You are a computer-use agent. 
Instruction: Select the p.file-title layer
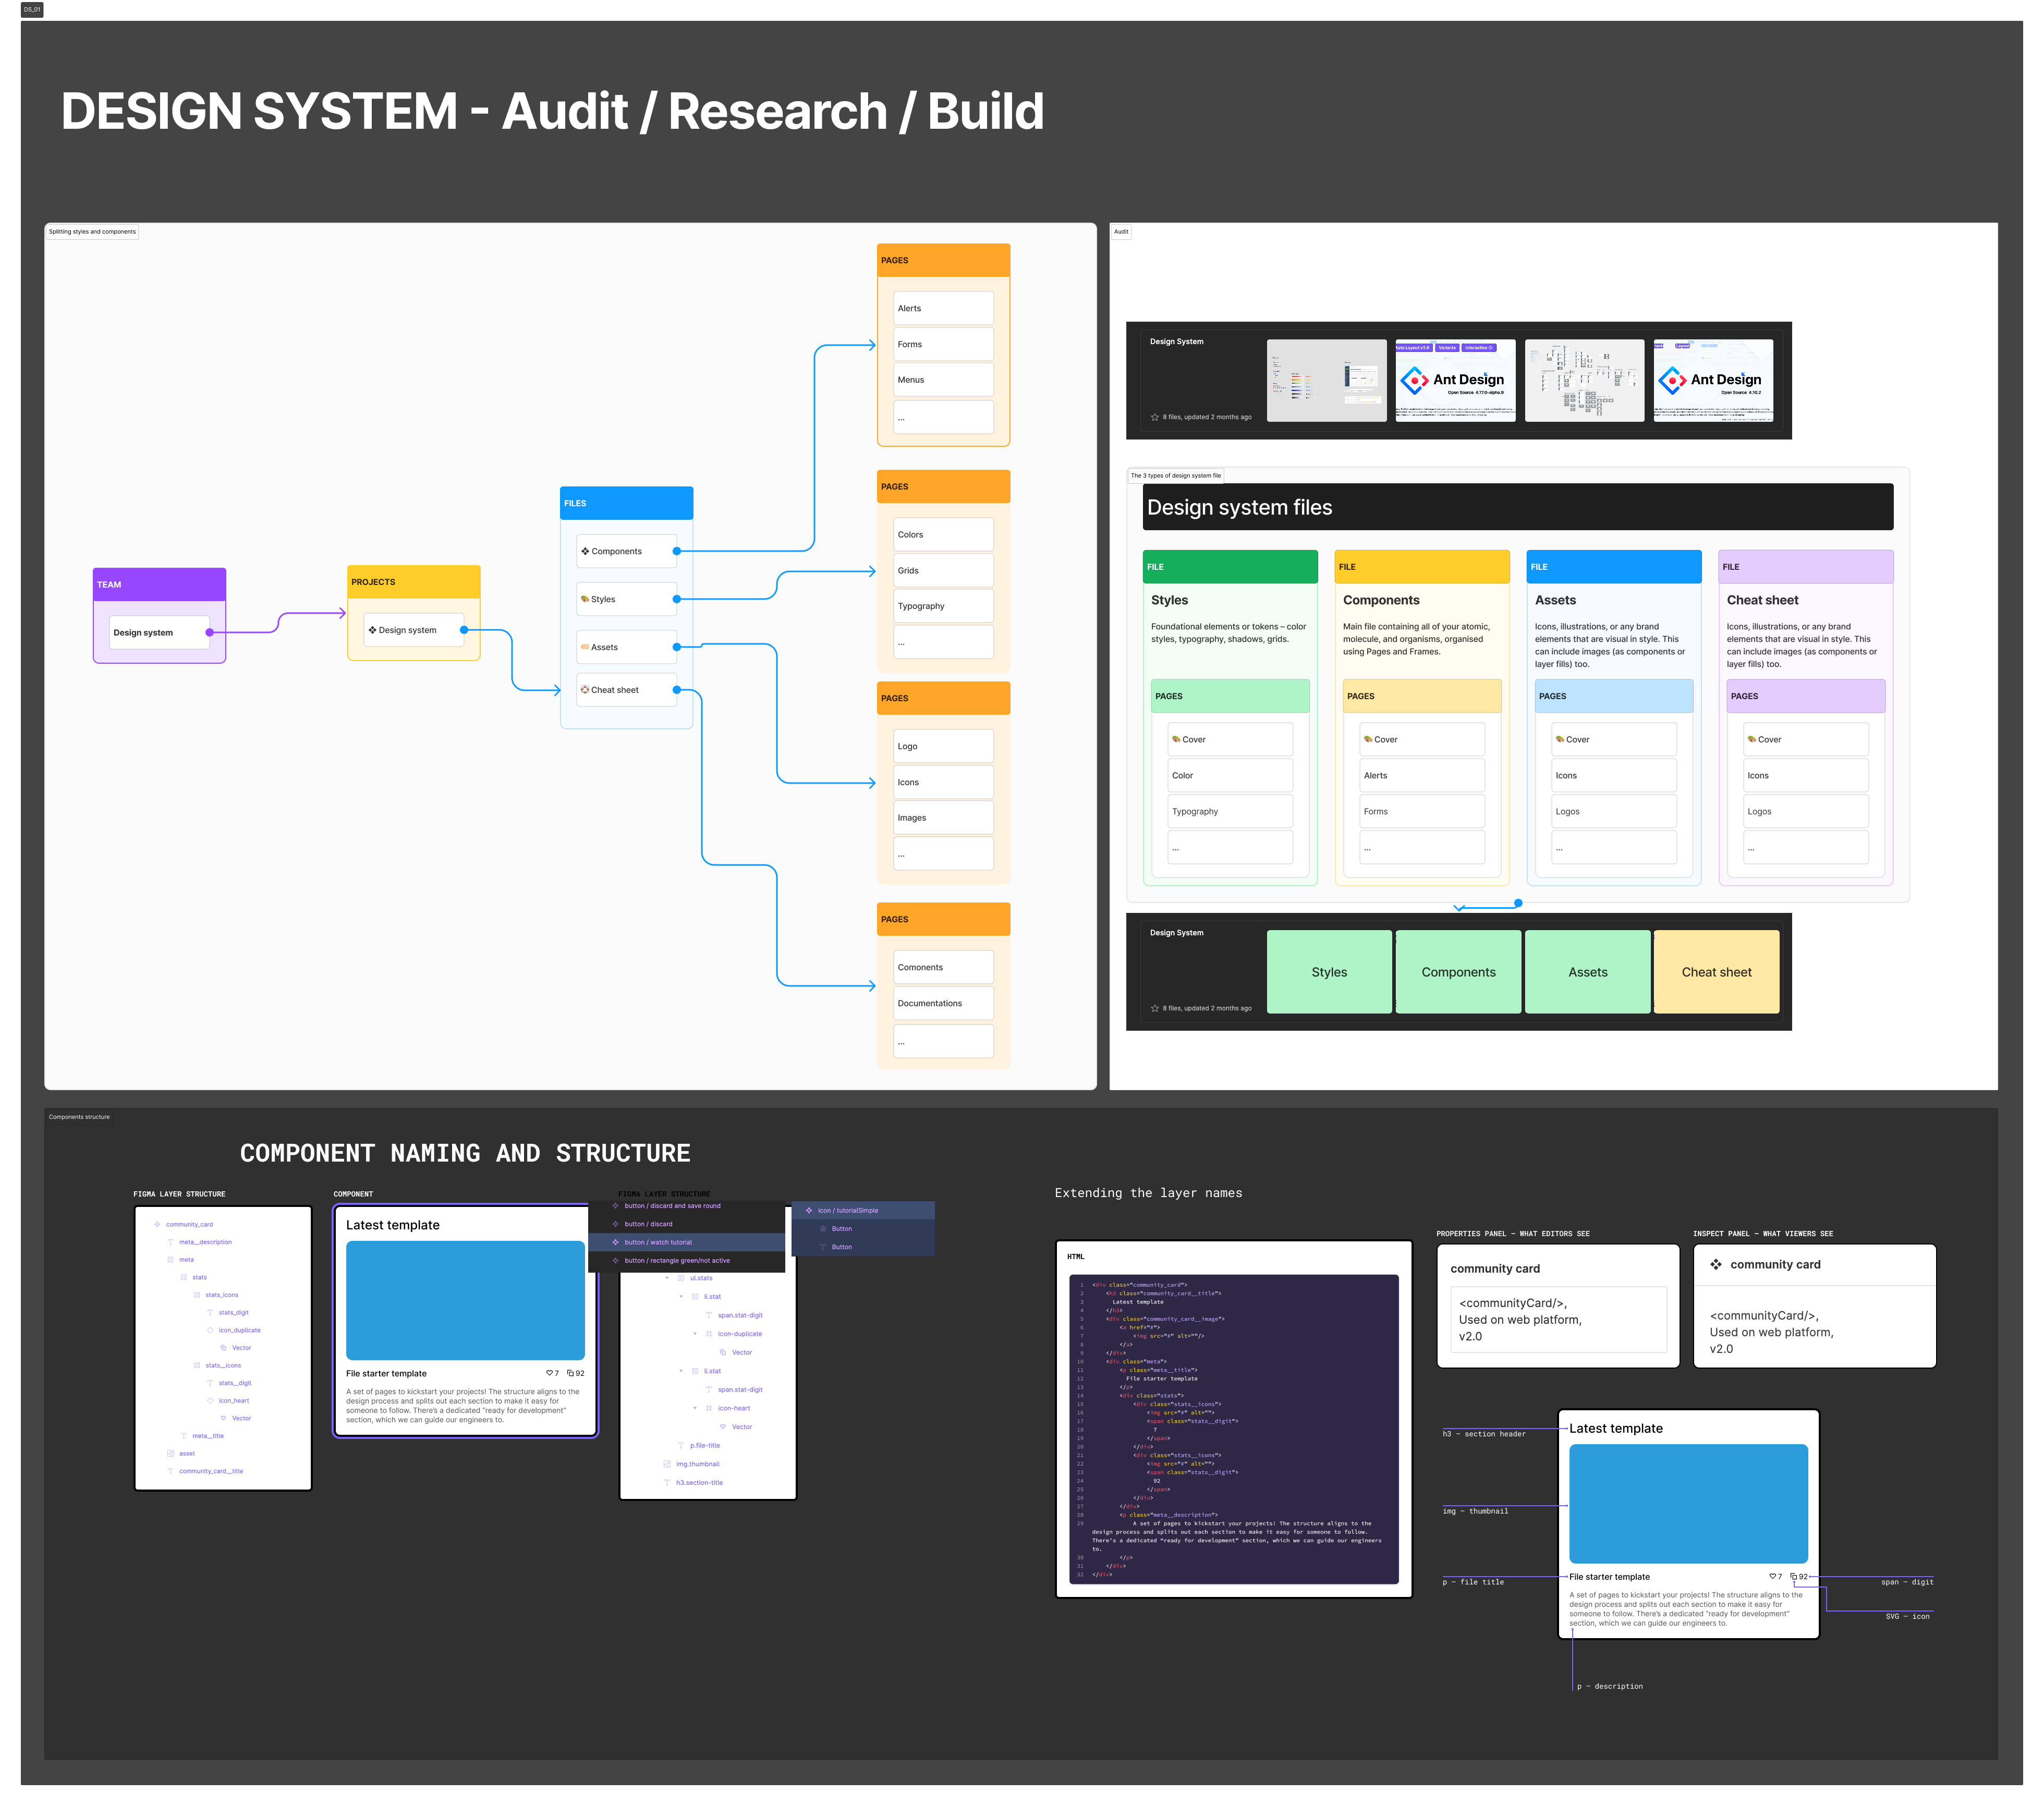704,1446
